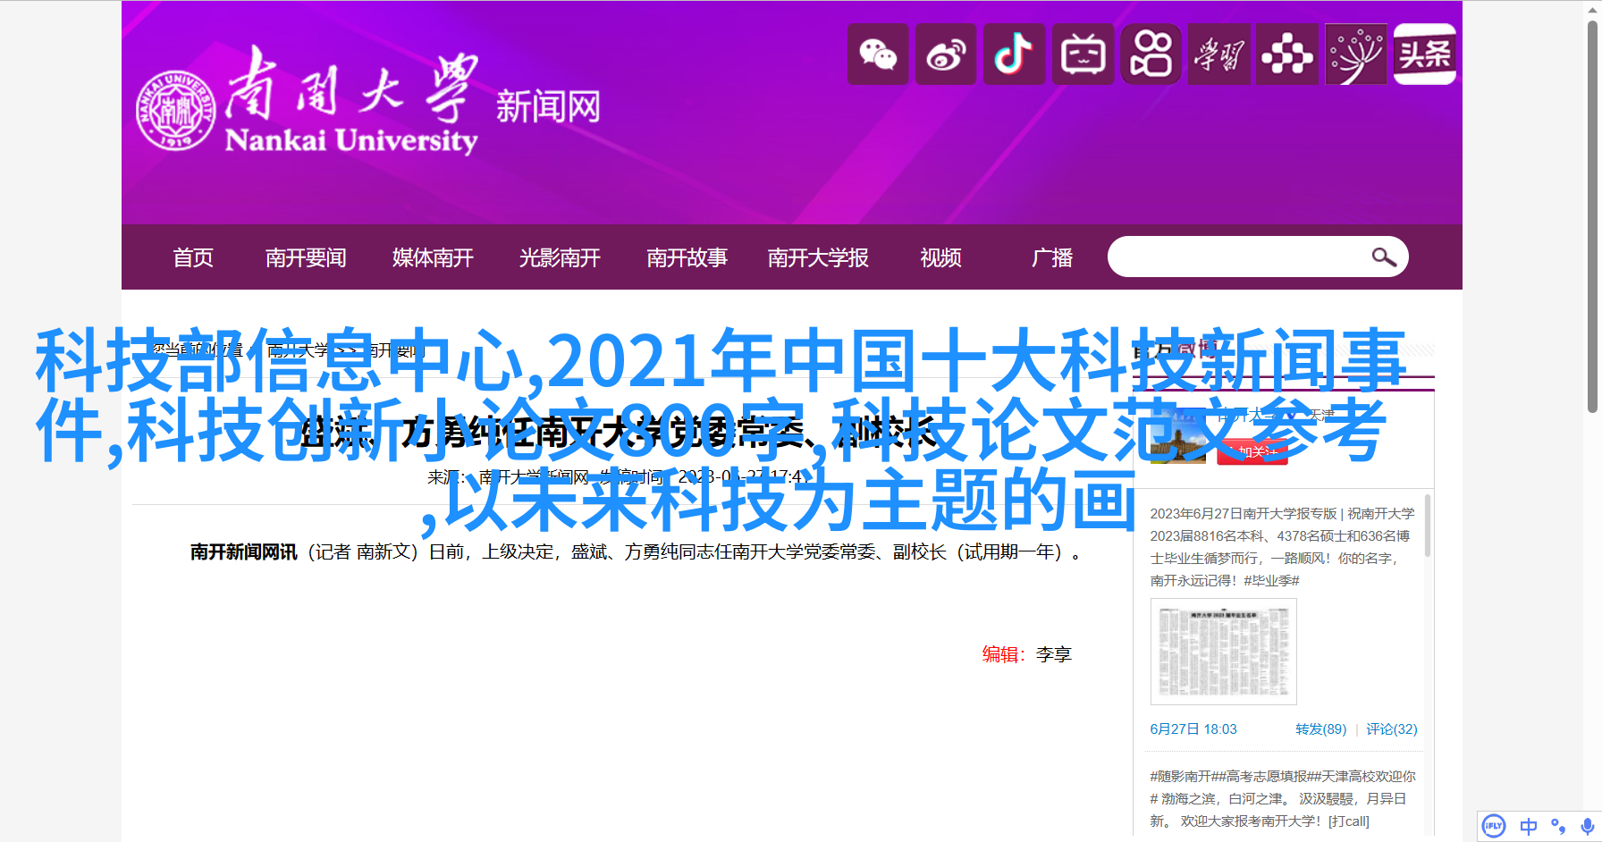
Task: Open the 南开要闻 navigation item
Action: [x=306, y=257]
